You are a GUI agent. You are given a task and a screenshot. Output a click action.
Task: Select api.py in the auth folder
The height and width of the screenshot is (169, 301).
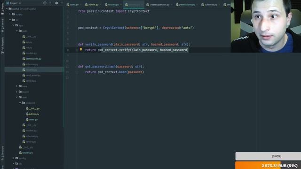(x=27, y=42)
